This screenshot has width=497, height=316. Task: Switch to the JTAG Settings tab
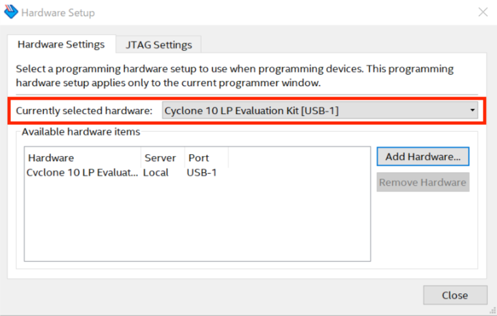[159, 45]
